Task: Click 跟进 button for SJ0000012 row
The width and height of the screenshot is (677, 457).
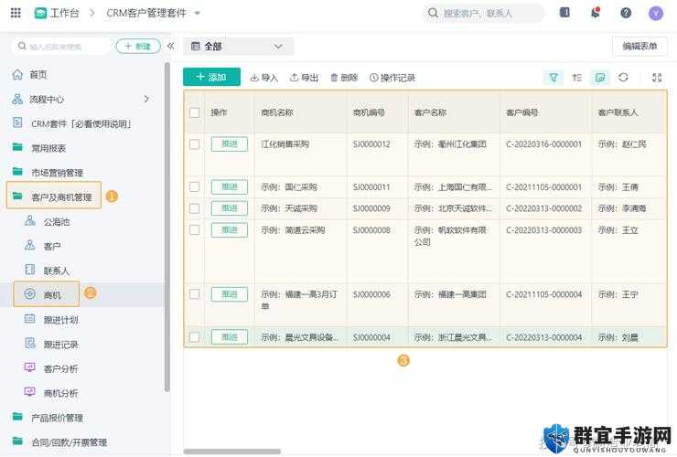Action: pyautogui.click(x=230, y=144)
